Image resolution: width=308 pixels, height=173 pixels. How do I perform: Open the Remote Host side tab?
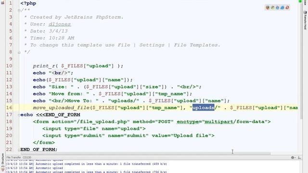click(305, 20)
